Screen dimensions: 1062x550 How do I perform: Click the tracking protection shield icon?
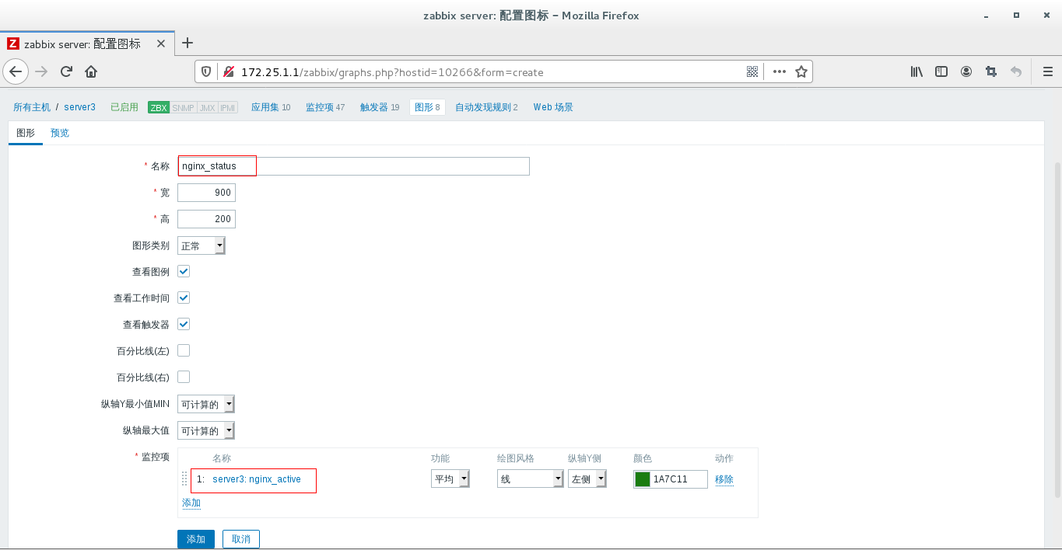[x=206, y=71]
